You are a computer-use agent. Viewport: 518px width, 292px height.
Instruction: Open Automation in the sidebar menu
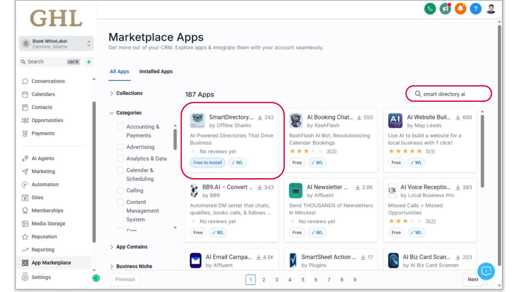coord(45,185)
